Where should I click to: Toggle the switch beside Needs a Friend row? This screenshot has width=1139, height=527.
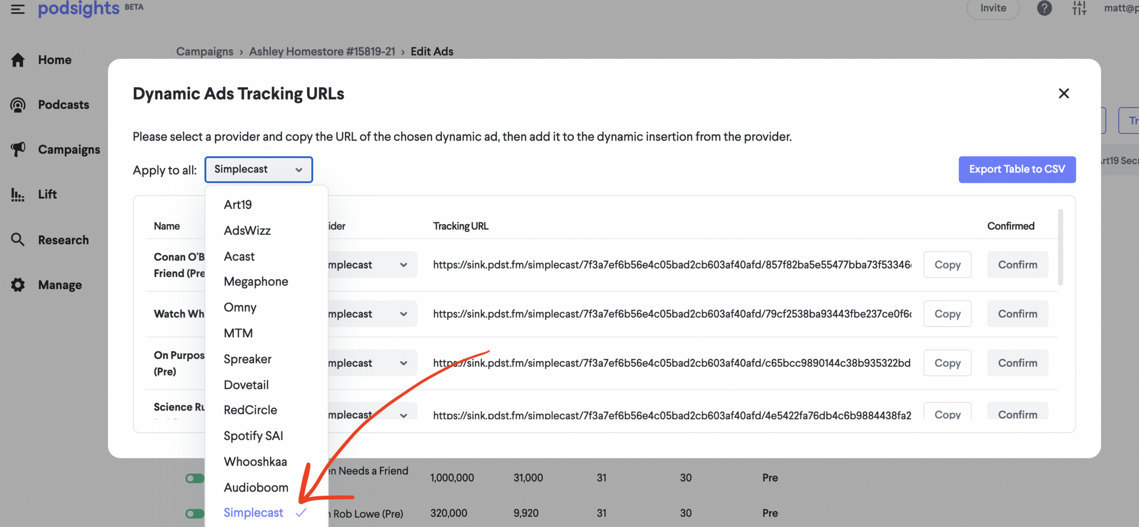pyautogui.click(x=194, y=478)
